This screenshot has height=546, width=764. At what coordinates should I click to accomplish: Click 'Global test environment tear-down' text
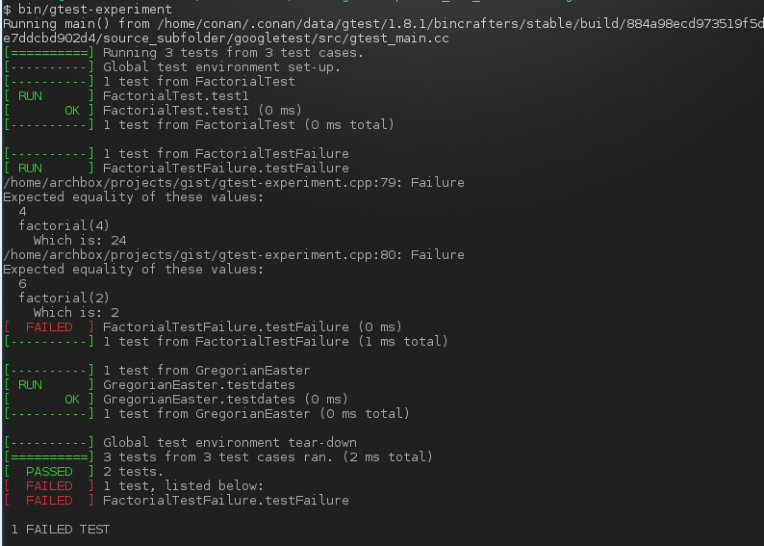click(230, 443)
